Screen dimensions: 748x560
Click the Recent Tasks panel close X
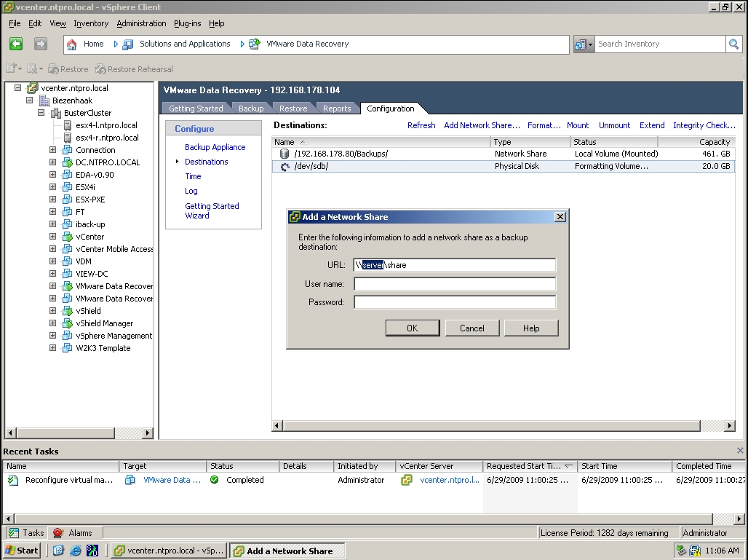click(740, 450)
